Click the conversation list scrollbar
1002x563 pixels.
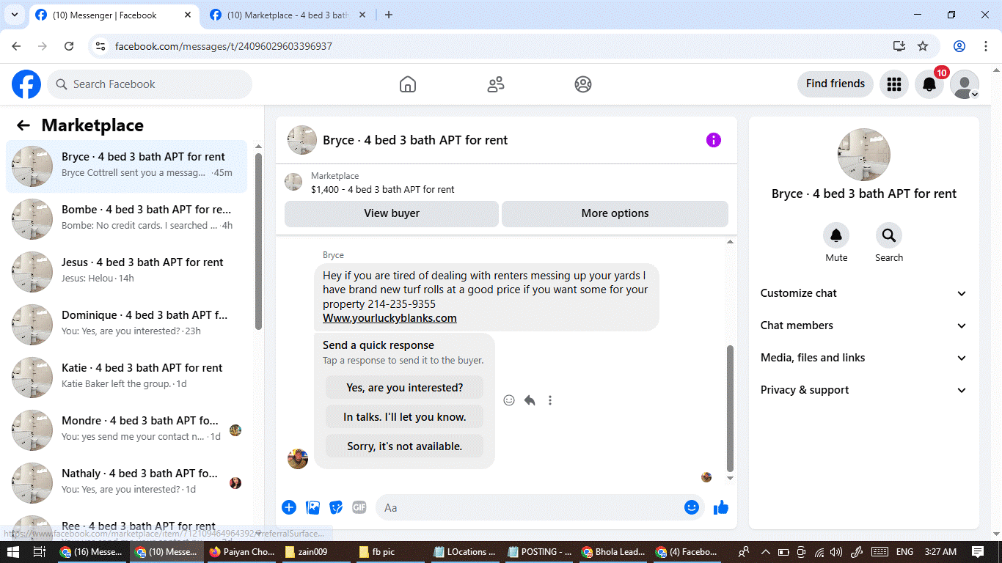[258, 242]
